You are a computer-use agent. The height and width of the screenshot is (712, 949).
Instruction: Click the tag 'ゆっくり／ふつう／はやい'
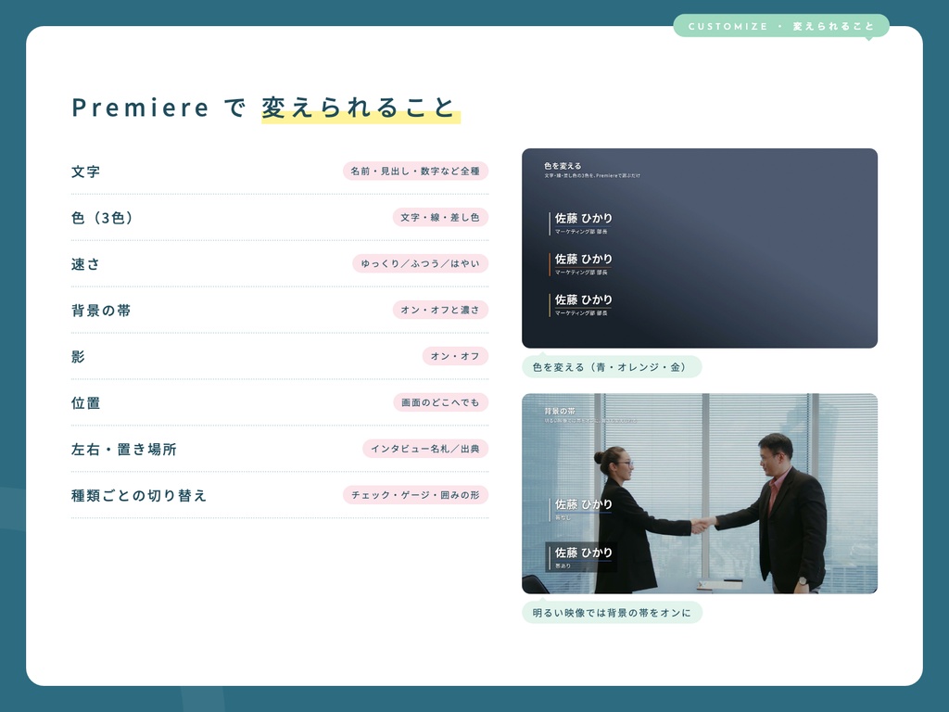click(420, 263)
